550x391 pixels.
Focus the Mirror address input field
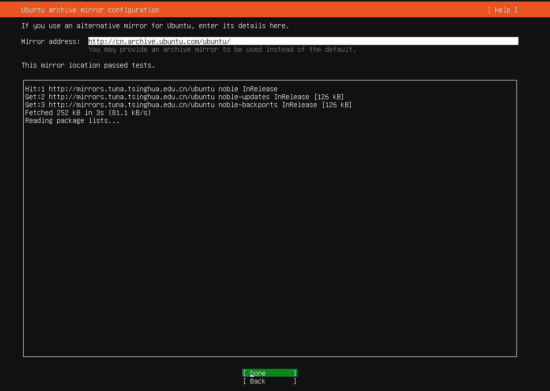coord(303,41)
